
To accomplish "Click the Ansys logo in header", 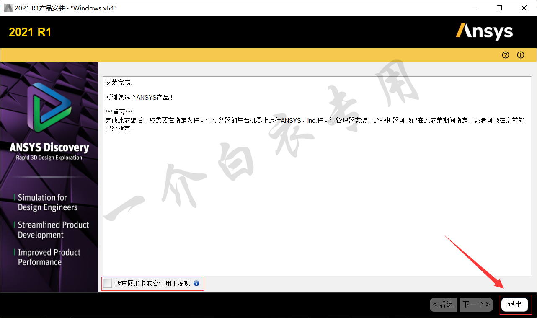I will [484, 32].
